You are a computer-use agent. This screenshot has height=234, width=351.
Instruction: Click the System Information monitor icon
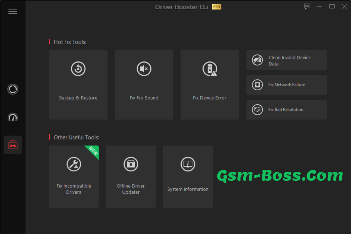188,164
